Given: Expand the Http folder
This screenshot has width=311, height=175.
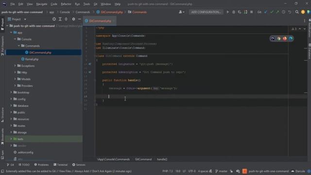Looking at the screenshot, I should [15, 72].
